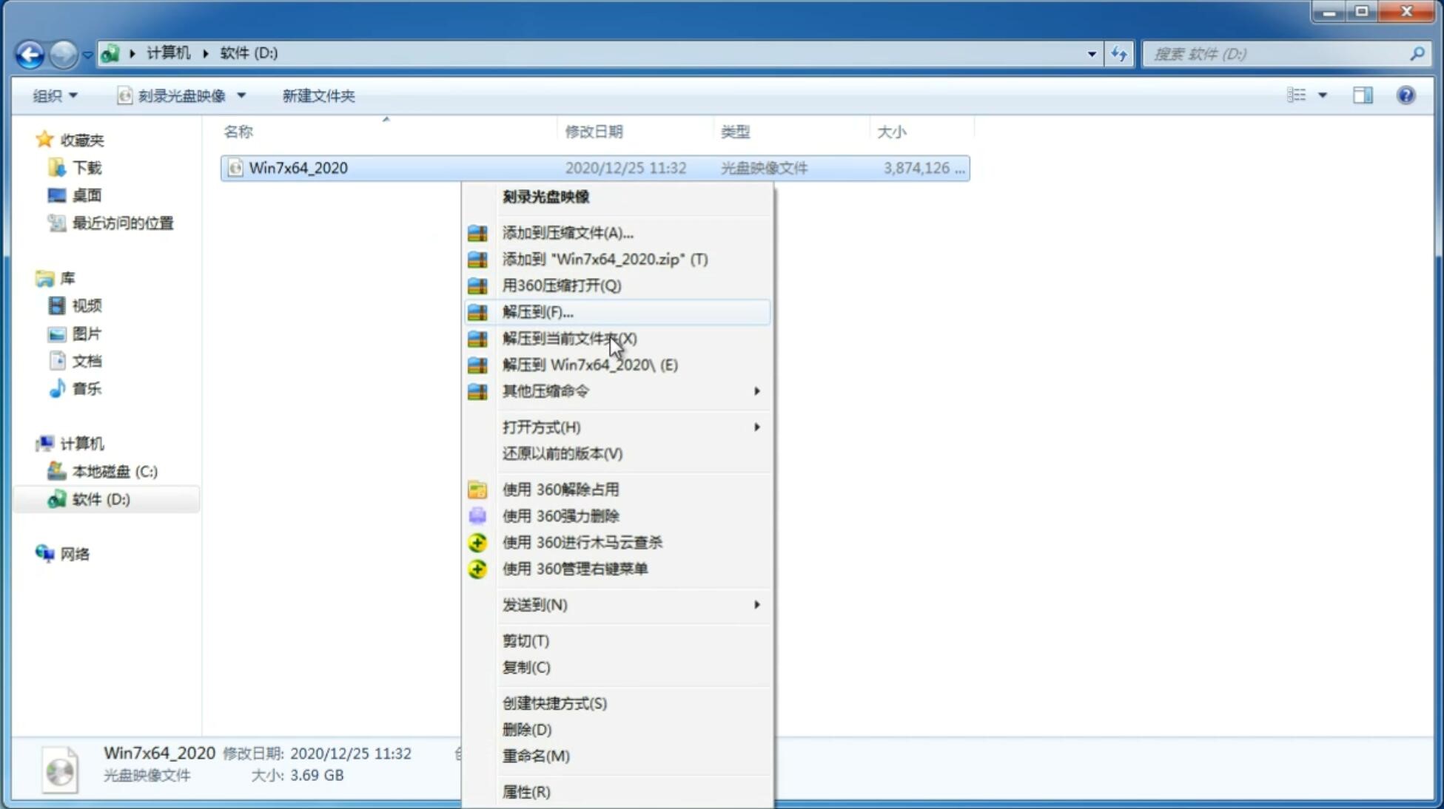Image resolution: width=1444 pixels, height=809 pixels.
Task: Click 删除 context menu option
Action: tap(527, 728)
